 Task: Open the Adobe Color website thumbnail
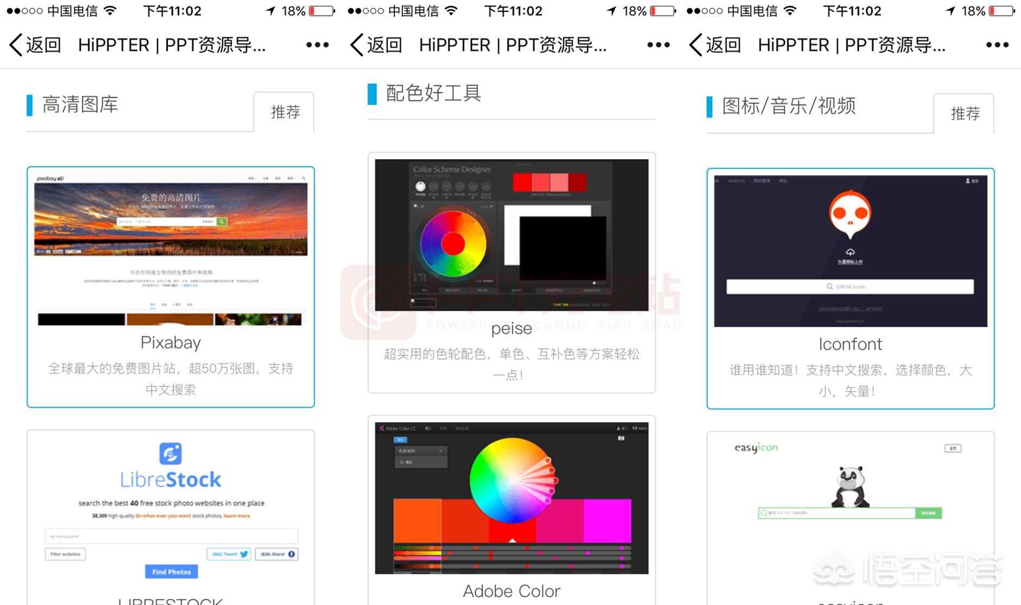pos(512,498)
